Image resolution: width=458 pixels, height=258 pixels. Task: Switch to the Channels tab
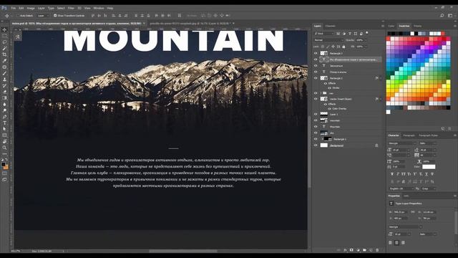(331, 26)
